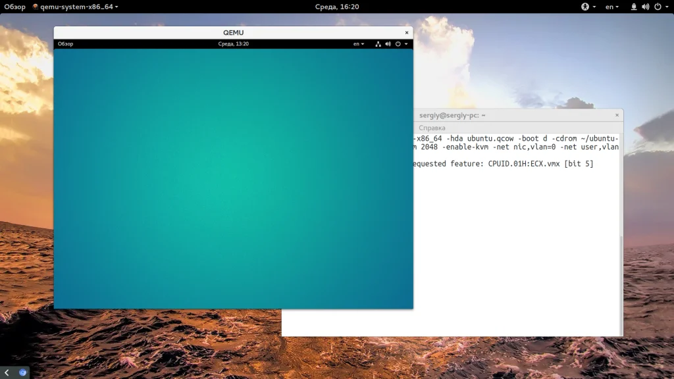Open the host accessibility menu icon

tap(584, 7)
